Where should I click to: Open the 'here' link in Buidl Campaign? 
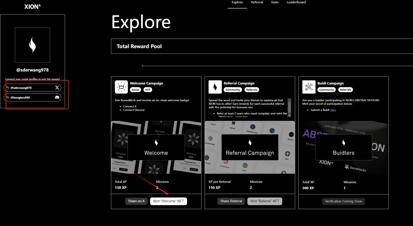[333, 110]
